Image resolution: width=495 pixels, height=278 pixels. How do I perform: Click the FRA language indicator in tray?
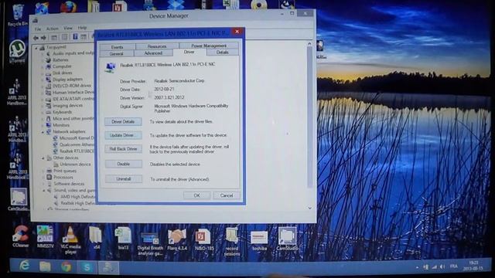[x=454, y=266]
